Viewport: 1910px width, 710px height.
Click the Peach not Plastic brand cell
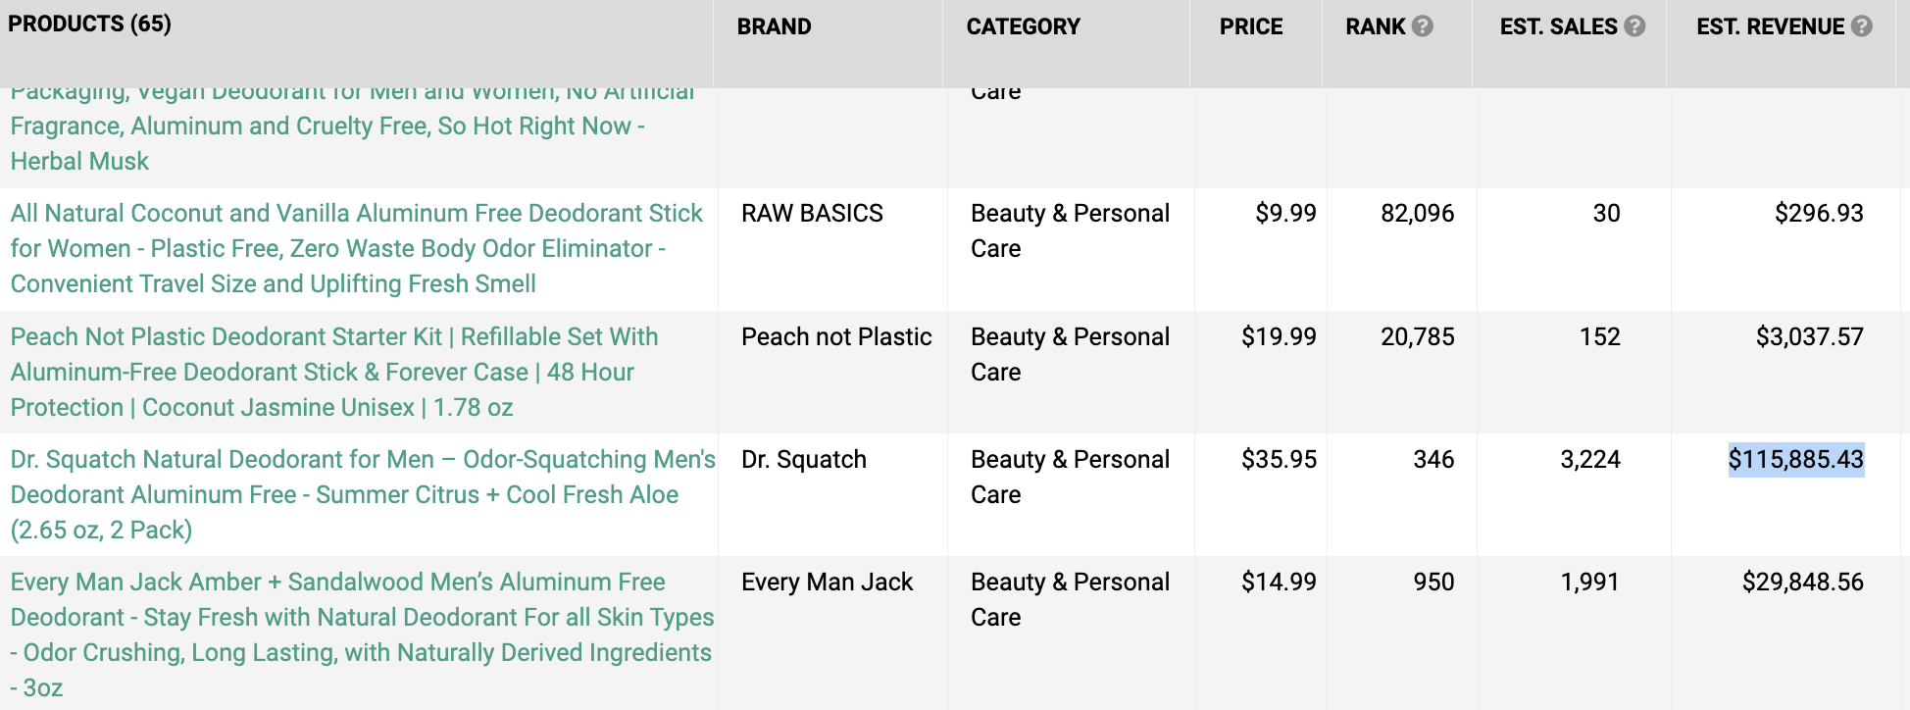pyautogui.click(x=836, y=336)
